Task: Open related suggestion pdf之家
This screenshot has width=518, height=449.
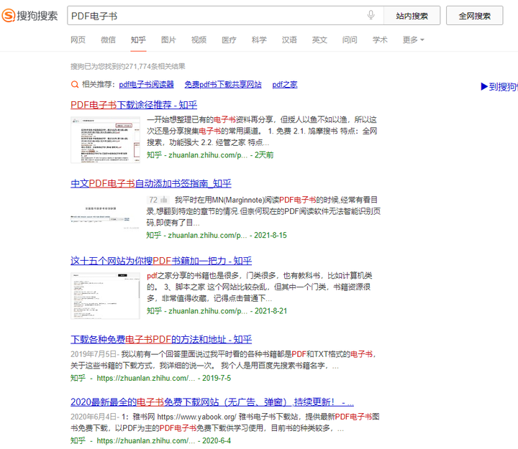Action: 285,85
